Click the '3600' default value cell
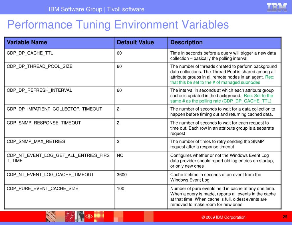Image resolution: width=292 pixels, height=225 pixels. point(141,177)
